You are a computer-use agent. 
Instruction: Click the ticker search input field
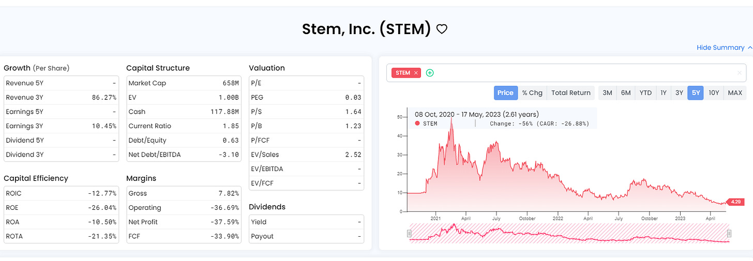[x=566, y=73]
